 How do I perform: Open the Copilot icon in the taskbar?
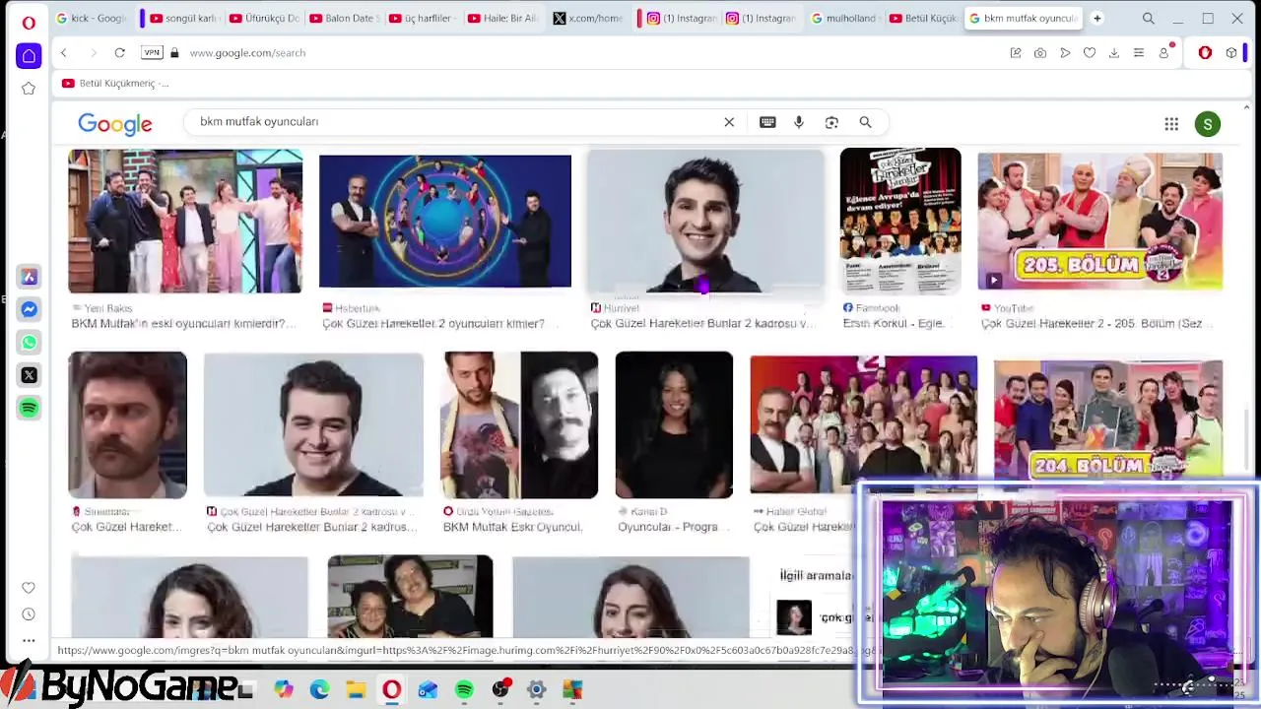(x=284, y=689)
